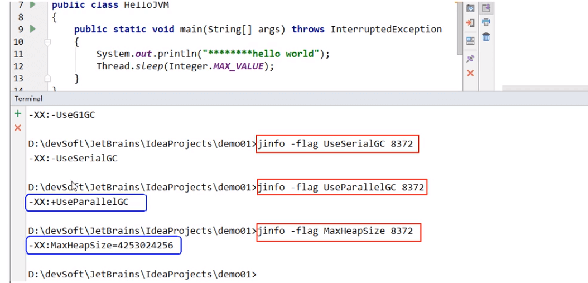Toggle scroll to end of output icon
Image resolution: width=588 pixels, height=283 pixels.
(x=486, y=7)
